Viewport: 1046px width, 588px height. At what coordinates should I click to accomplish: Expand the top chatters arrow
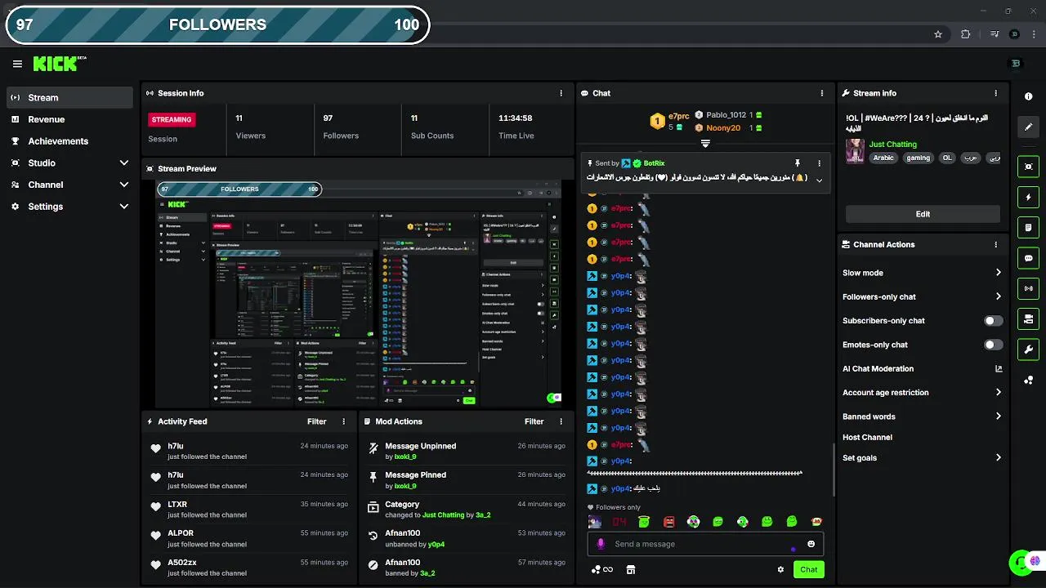pyautogui.click(x=705, y=144)
